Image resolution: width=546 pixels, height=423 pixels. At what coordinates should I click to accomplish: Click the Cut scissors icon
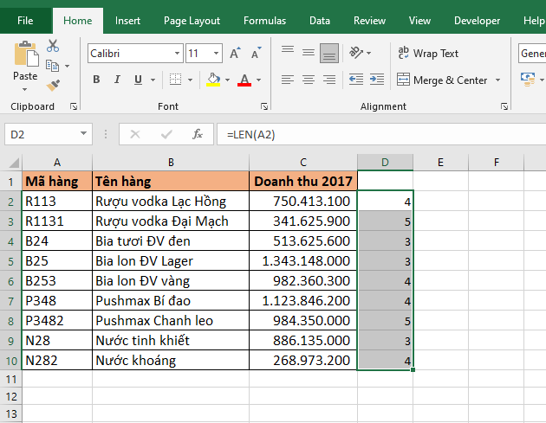click(54, 46)
